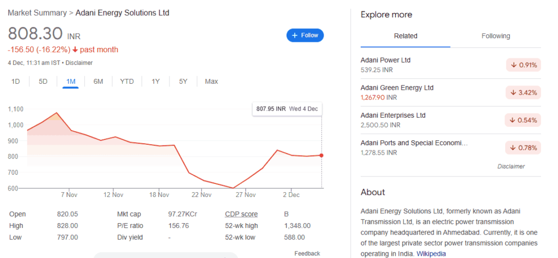Viewport: 558px width, 258px height.
Task: Click the 808.30 current price value
Action: (35, 34)
